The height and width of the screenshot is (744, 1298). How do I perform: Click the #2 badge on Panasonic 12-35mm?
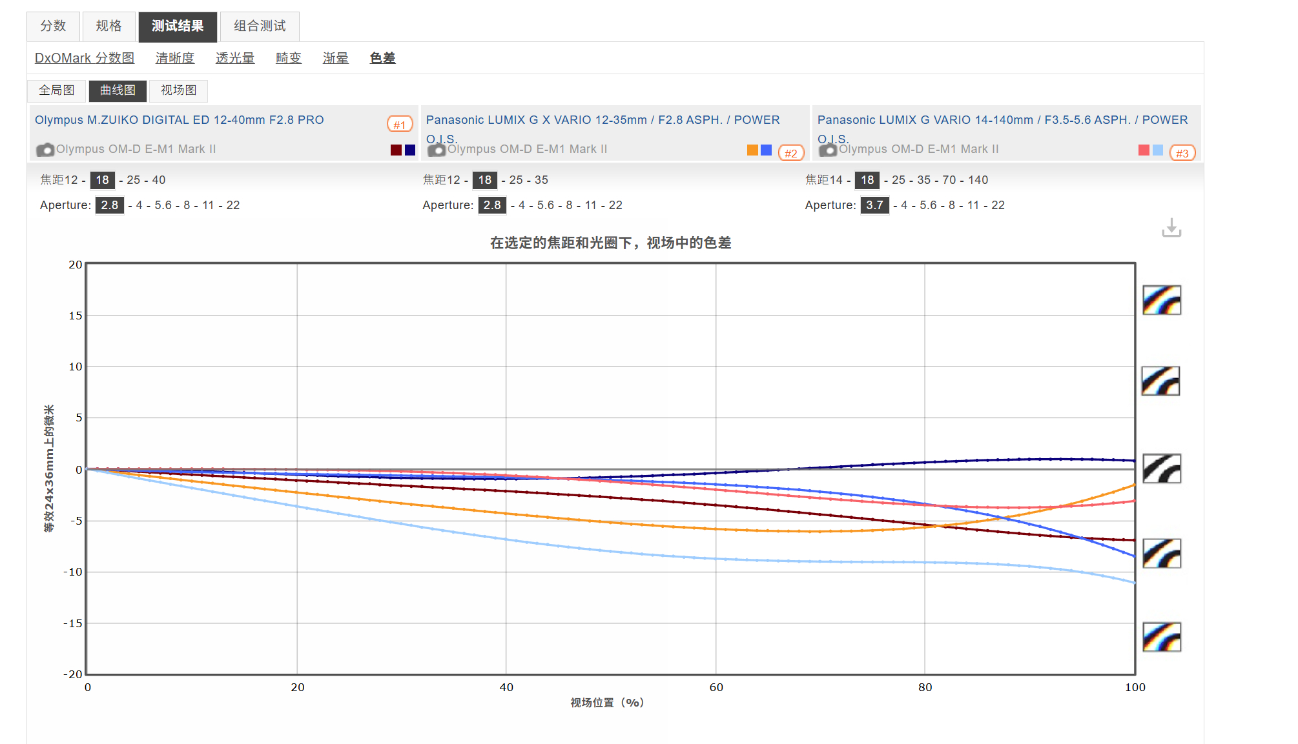click(791, 153)
